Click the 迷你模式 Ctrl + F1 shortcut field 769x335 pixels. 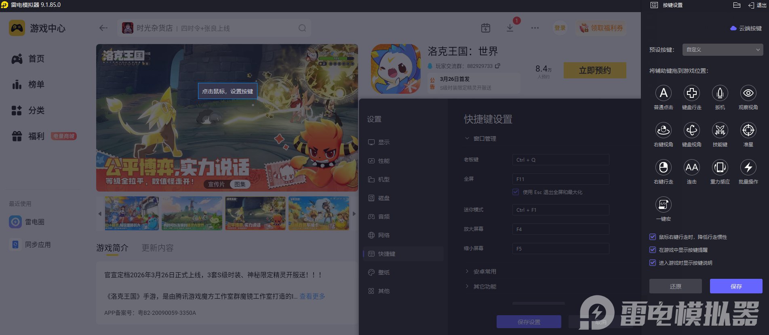pos(560,210)
